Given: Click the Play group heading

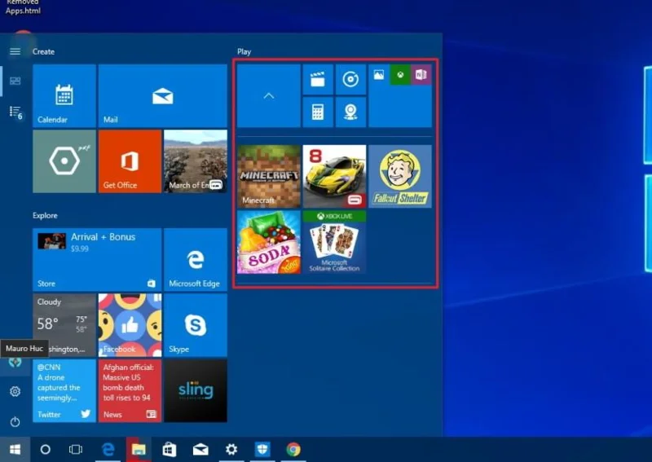Looking at the screenshot, I should click(244, 52).
